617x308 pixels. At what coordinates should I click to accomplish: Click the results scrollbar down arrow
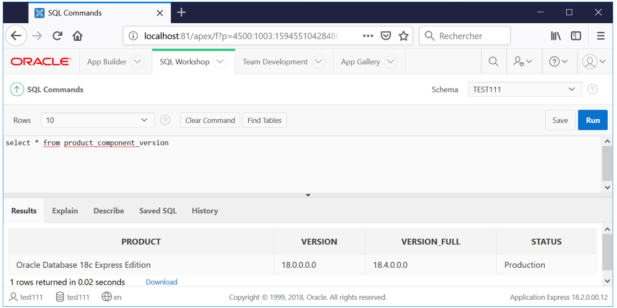(x=607, y=280)
